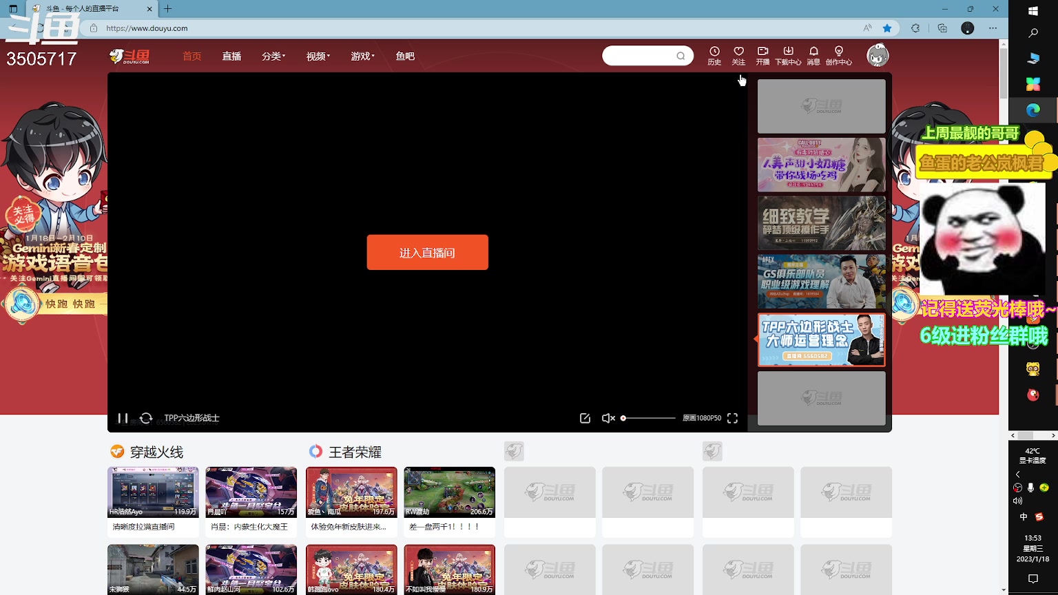Open the 肖晨：内蒙生化大魔王 stream card
1058x595 pixels.
[x=251, y=502]
